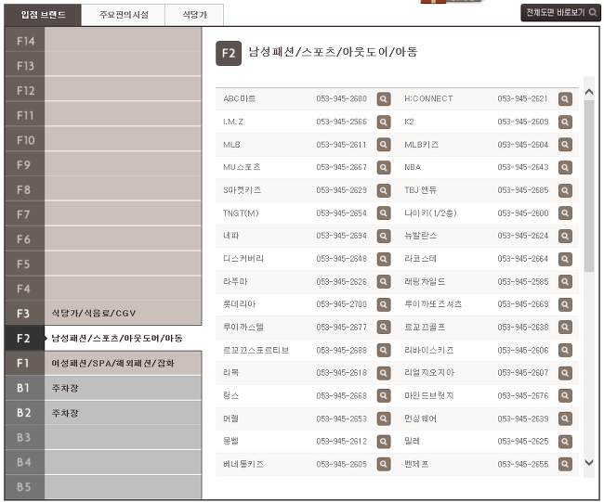Choose floor B5 in the floor list
Viewport: 604px width, 502px height.
tap(103, 487)
